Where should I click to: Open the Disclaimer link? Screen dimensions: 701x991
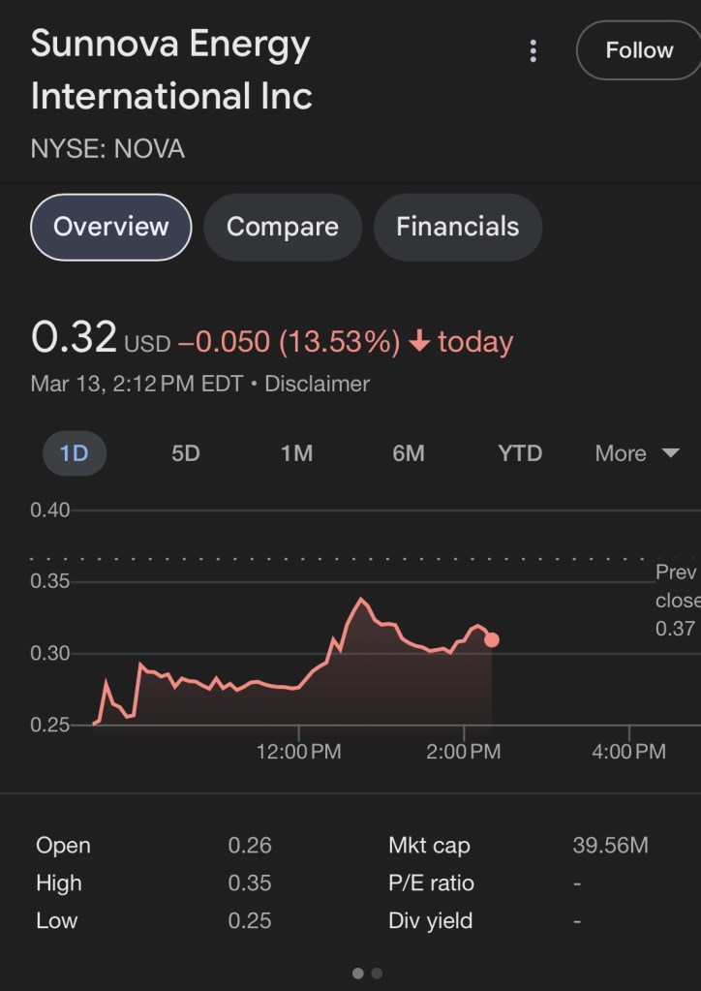tap(317, 384)
